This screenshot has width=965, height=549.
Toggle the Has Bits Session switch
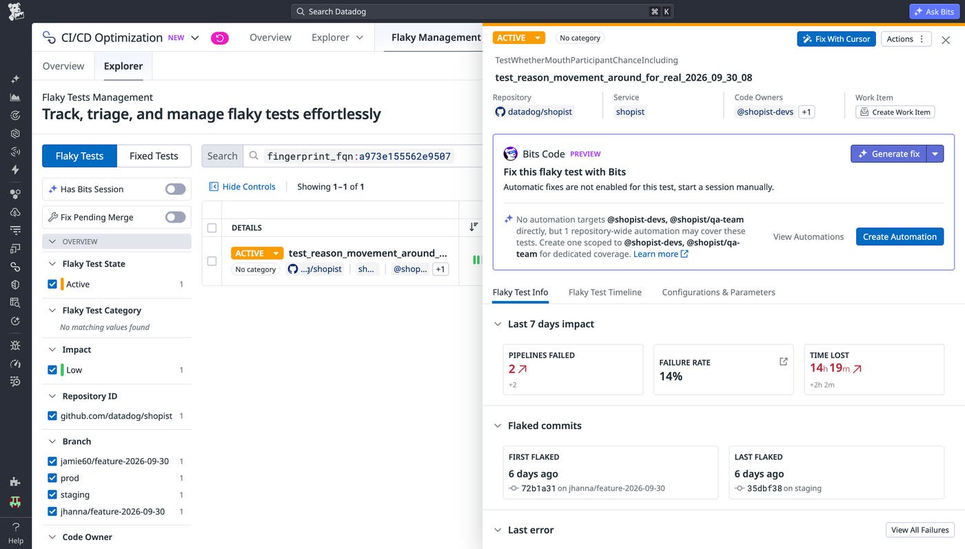[175, 189]
